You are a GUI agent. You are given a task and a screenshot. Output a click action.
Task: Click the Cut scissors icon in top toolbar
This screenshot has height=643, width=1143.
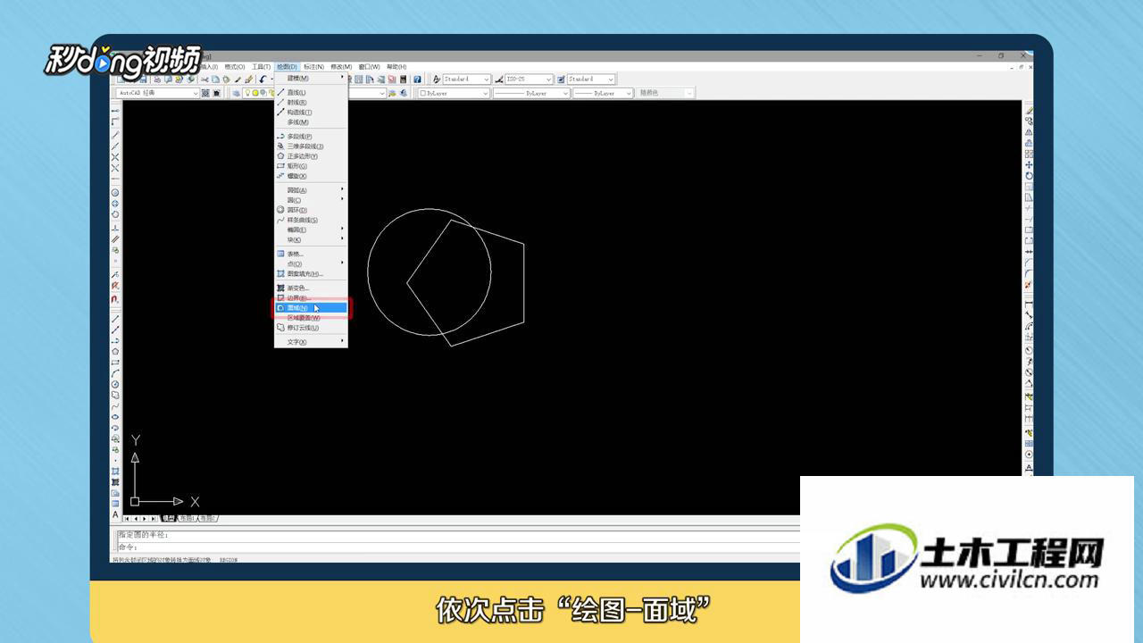click(x=204, y=79)
